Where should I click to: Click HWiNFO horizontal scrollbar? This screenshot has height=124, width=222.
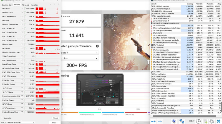[x=184, y=116]
